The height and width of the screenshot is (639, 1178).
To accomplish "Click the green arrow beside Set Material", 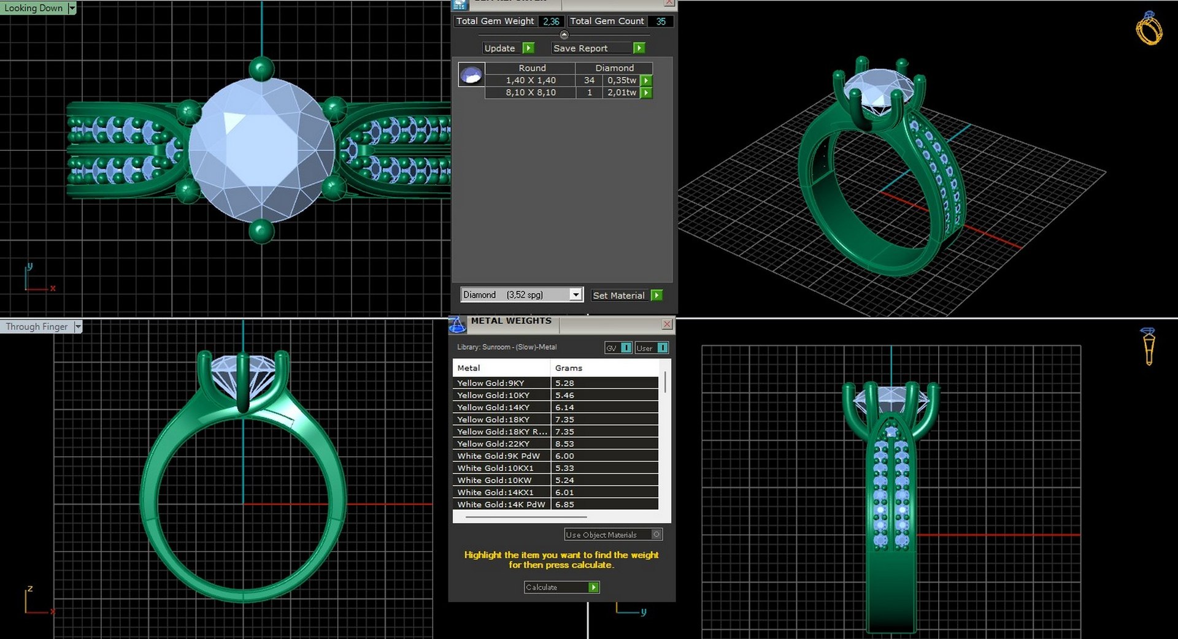I will pyautogui.click(x=656, y=295).
